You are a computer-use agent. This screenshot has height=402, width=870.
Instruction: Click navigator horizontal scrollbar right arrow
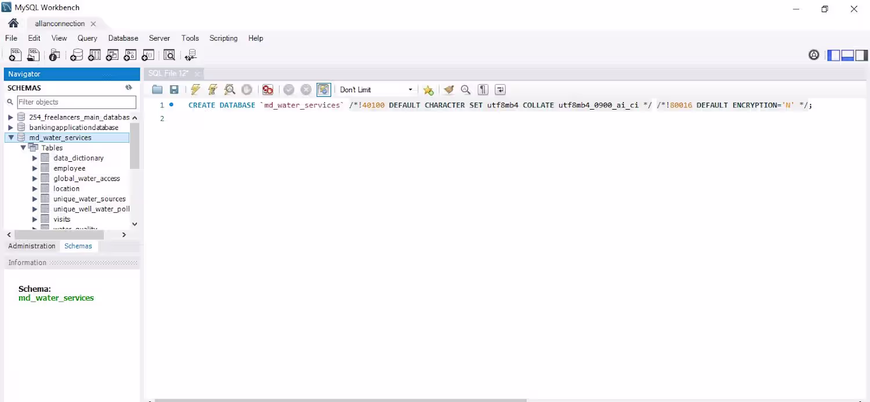[x=124, y=234]
